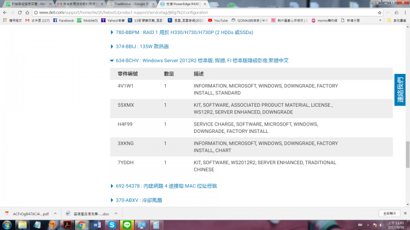The image size is (410, 230).
Task: Open Microsoft Word from the taskbar
Action: pos(97,225)
